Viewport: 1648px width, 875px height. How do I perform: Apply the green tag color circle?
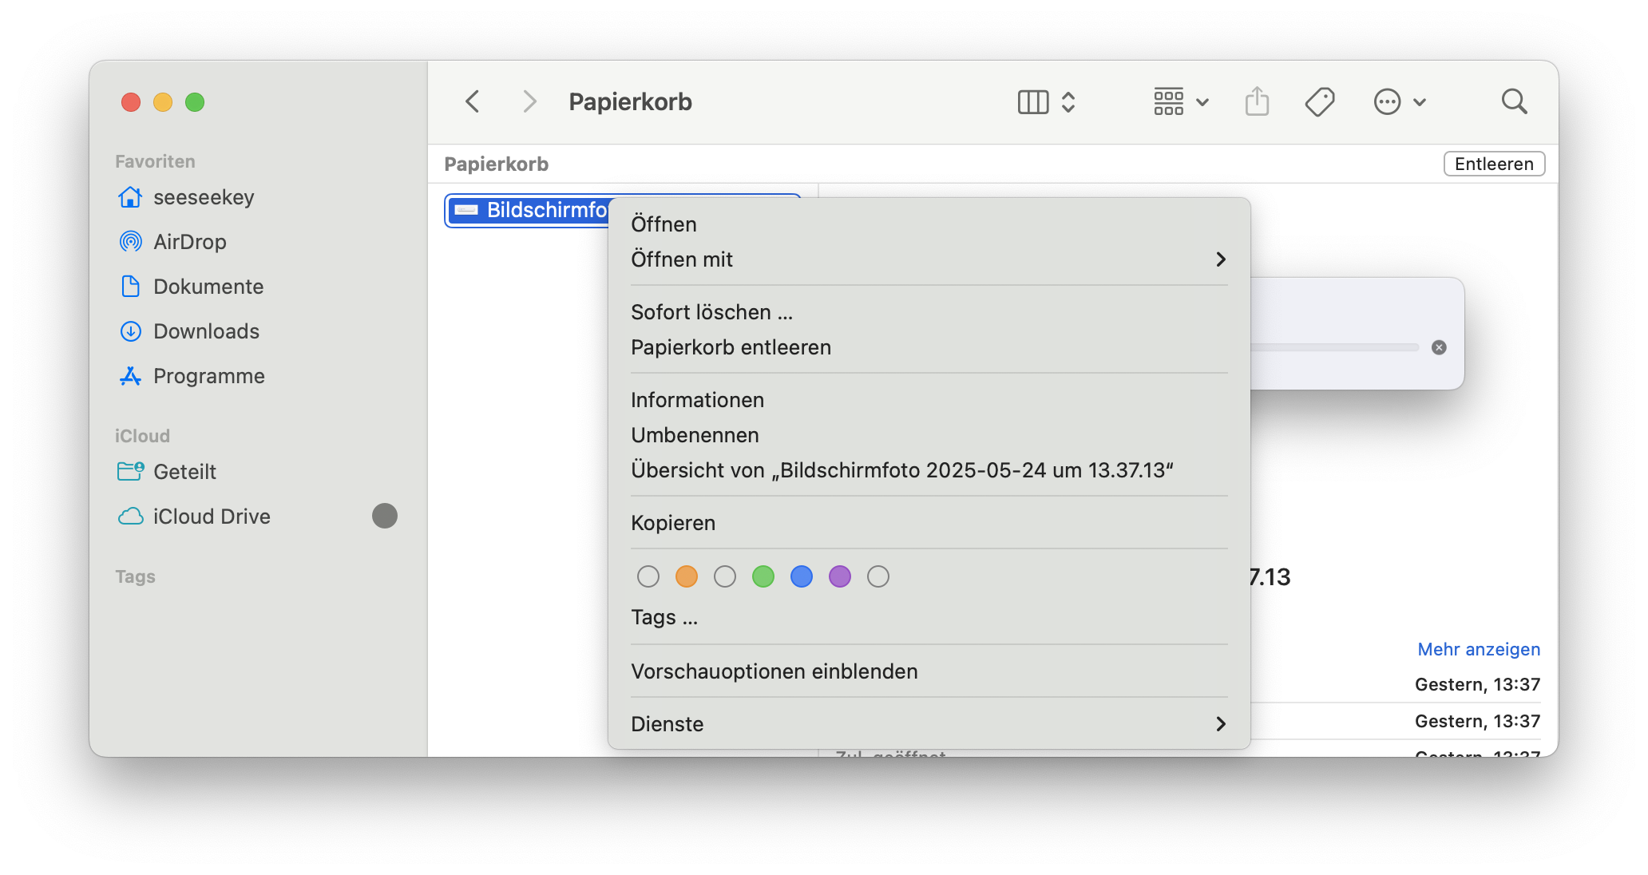click(763, 576)
